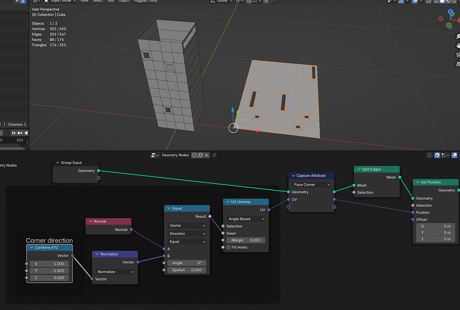This screenshot has width=460, height=310.
Task: Enable the Fill Holes checkbox
Action: tap(228, 247)
